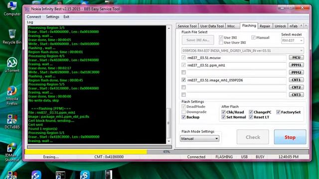Screen dimensions: 319x179
Task: Switch to the Service Tool tab
Action: [x=187, y=26]
